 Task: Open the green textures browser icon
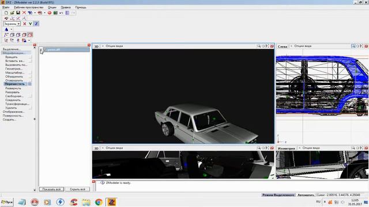tap(55, 13)
